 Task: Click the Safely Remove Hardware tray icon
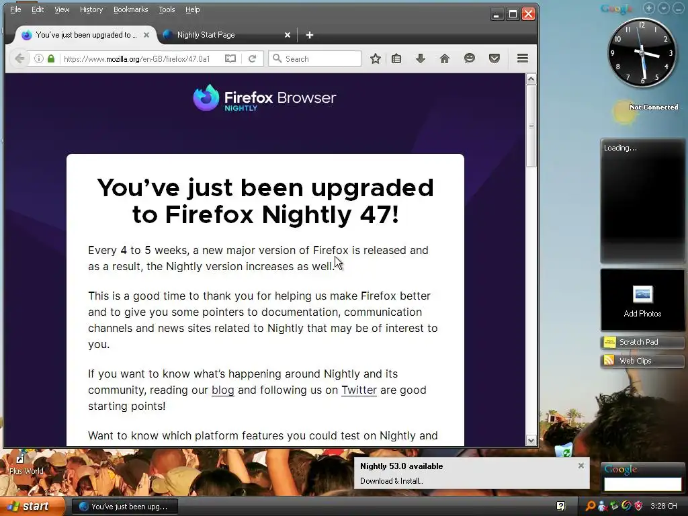(x=614, y=506)
